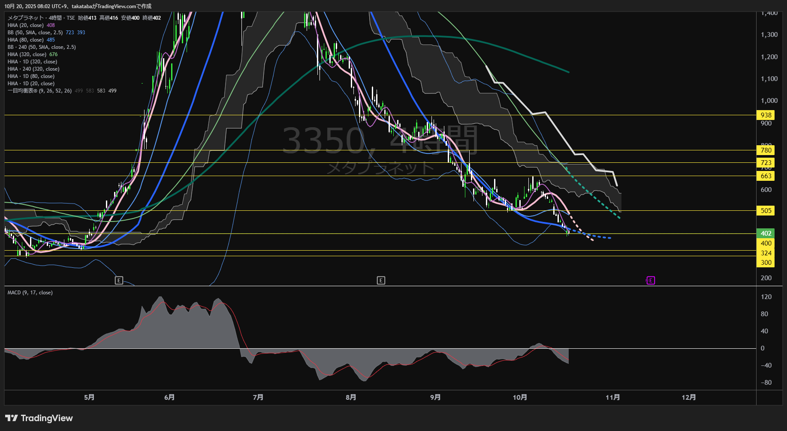Image resolution: width=787 pixels, height=431 pixels.
Task: Select the yellow 663 horizontal price label
Action: tap(766, 176)
